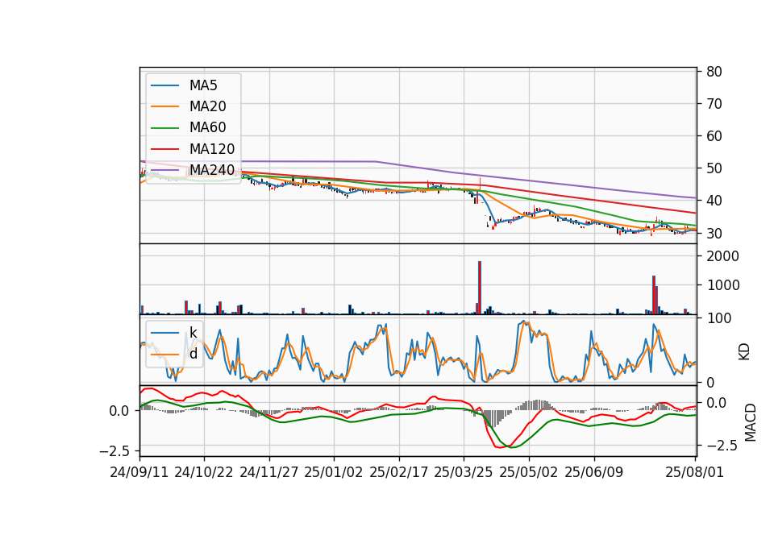This screenshot has height=556, width=774.
Task: Click the 24/10/22 date axis label
Action: click(204, 473)
